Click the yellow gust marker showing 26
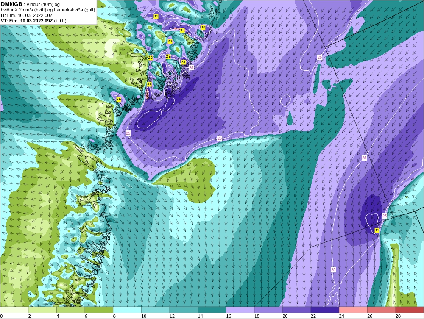The image size is (424, 319). point(119,100)
